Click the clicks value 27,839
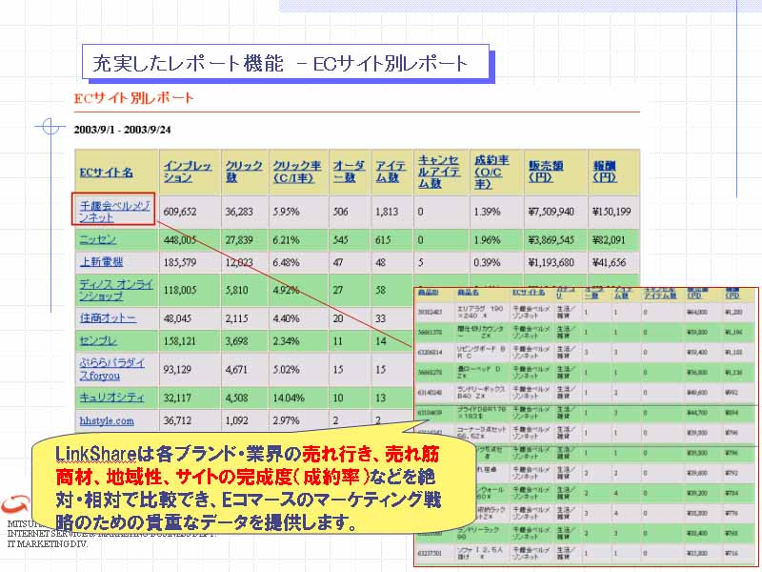Viewport: 762px width, 572px height. click(x=239, y=240)
